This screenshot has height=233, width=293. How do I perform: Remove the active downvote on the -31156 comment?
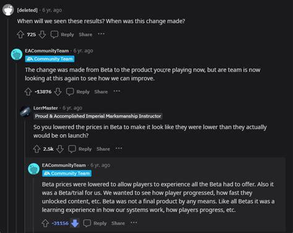(x=75, y=223)
